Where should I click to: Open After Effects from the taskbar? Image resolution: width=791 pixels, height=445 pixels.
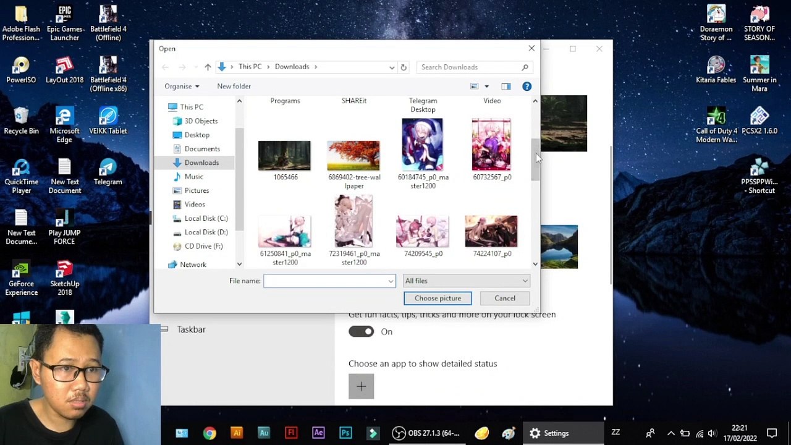point(318,433)
